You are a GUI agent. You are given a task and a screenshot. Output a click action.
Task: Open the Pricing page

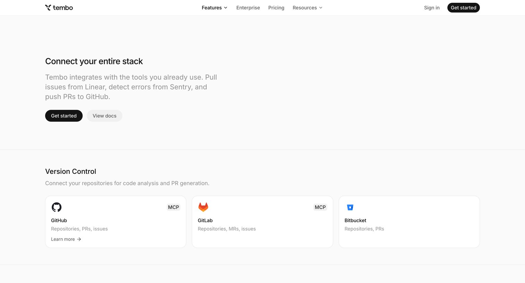[276, 8]
